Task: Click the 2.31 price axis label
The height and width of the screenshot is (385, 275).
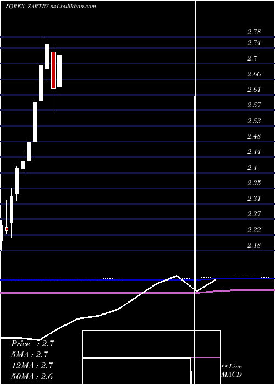Action: tap(254, 199)
